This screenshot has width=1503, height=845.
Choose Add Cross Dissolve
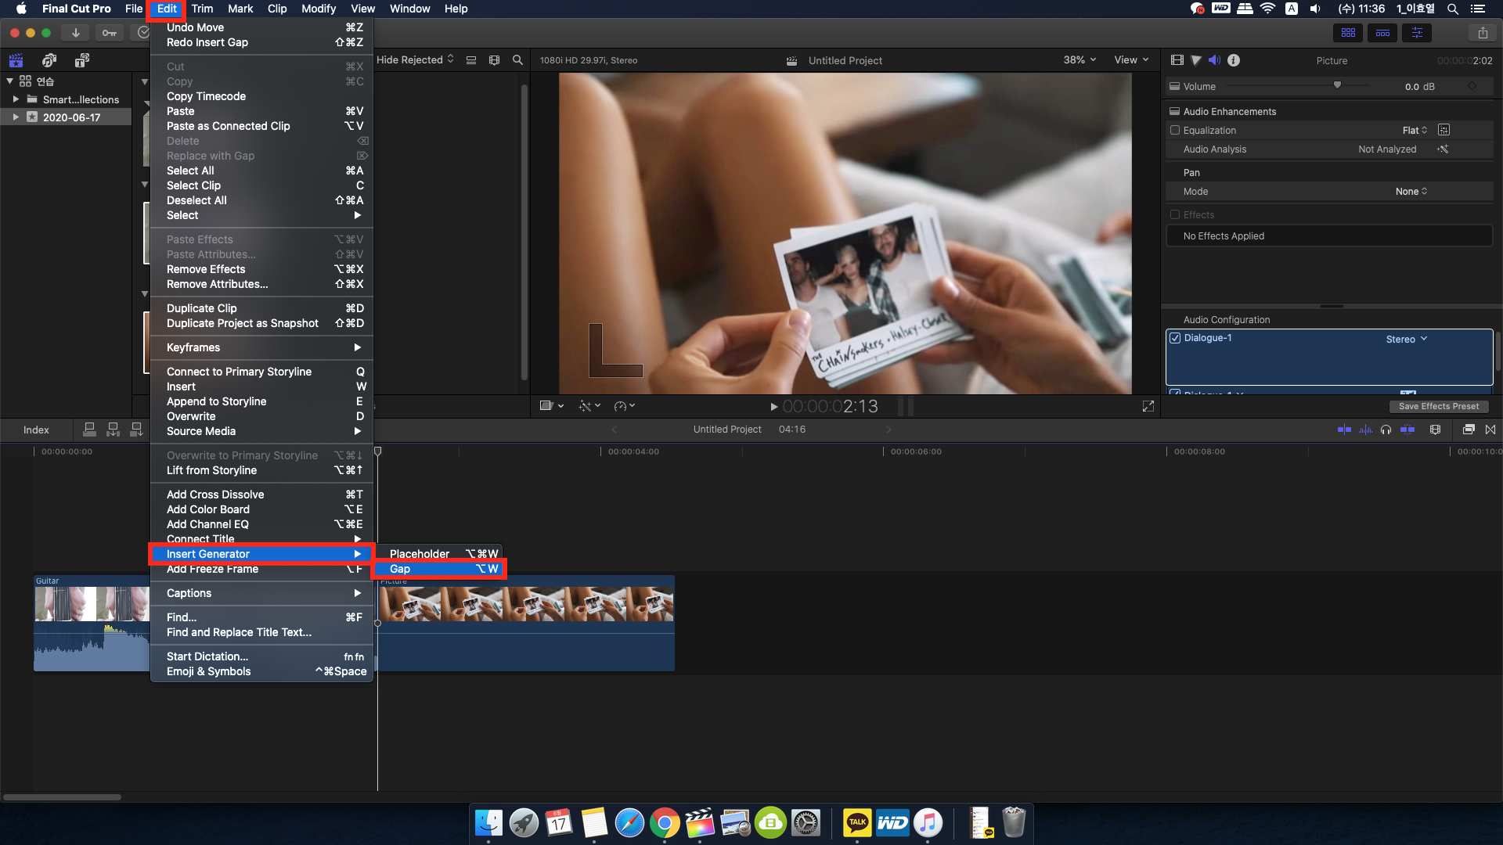pyautogui.click(x=261, y=494)
